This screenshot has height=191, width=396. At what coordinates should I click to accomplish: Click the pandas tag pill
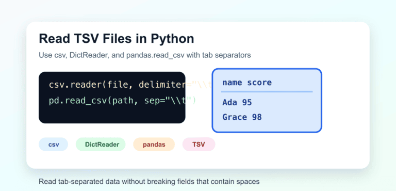(x=154, y=145)
